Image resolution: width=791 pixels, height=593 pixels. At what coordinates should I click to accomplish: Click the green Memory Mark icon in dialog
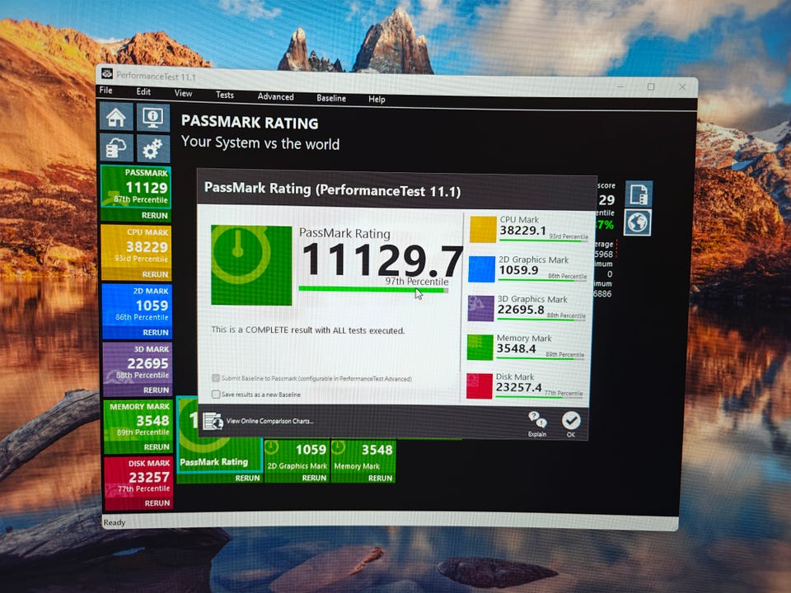point(480,348)
